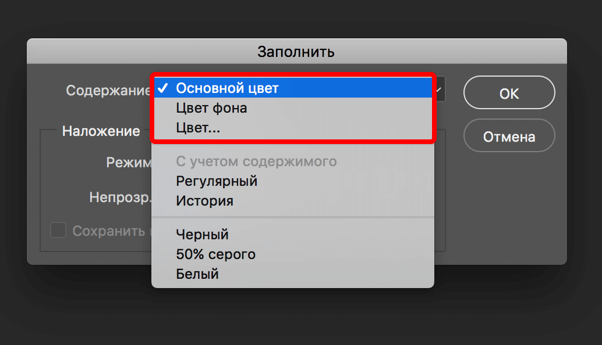Choose "Черный" as fill content

click(x=202, y=235)
